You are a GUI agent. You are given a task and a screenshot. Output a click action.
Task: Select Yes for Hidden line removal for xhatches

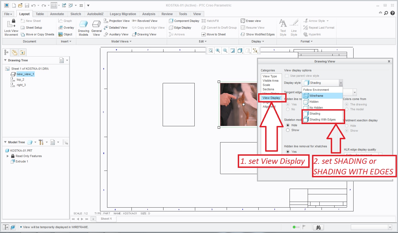(x=288, y=152)
